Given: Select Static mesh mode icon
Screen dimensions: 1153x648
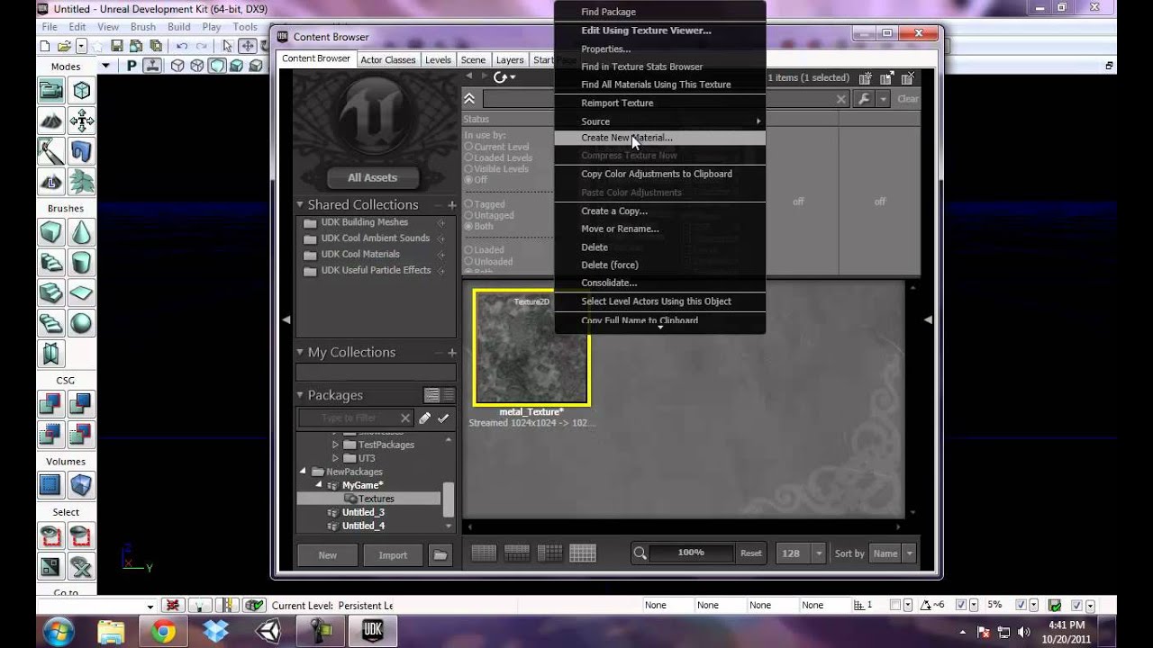Looking at the screenshot, I should [x=81, y=151].
